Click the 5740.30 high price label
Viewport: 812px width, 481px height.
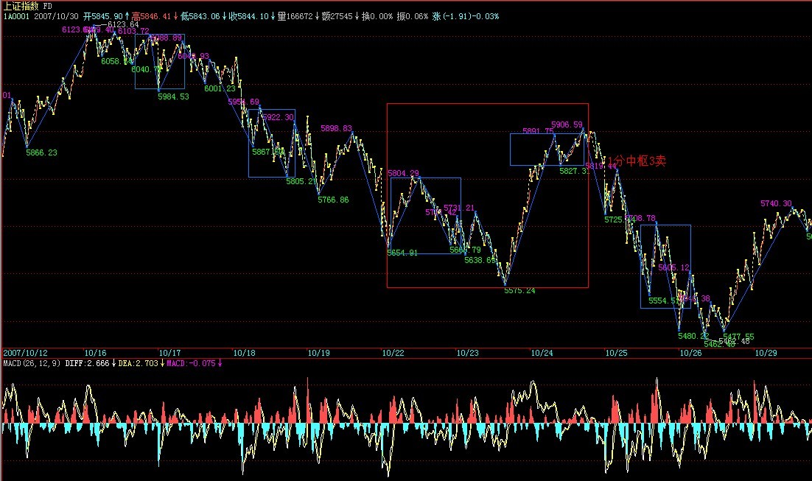[x=776, y=203]
